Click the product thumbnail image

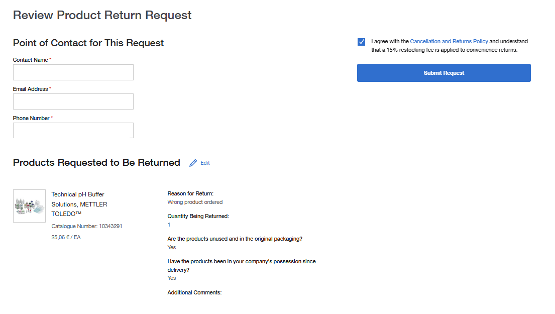pos(29,206)
